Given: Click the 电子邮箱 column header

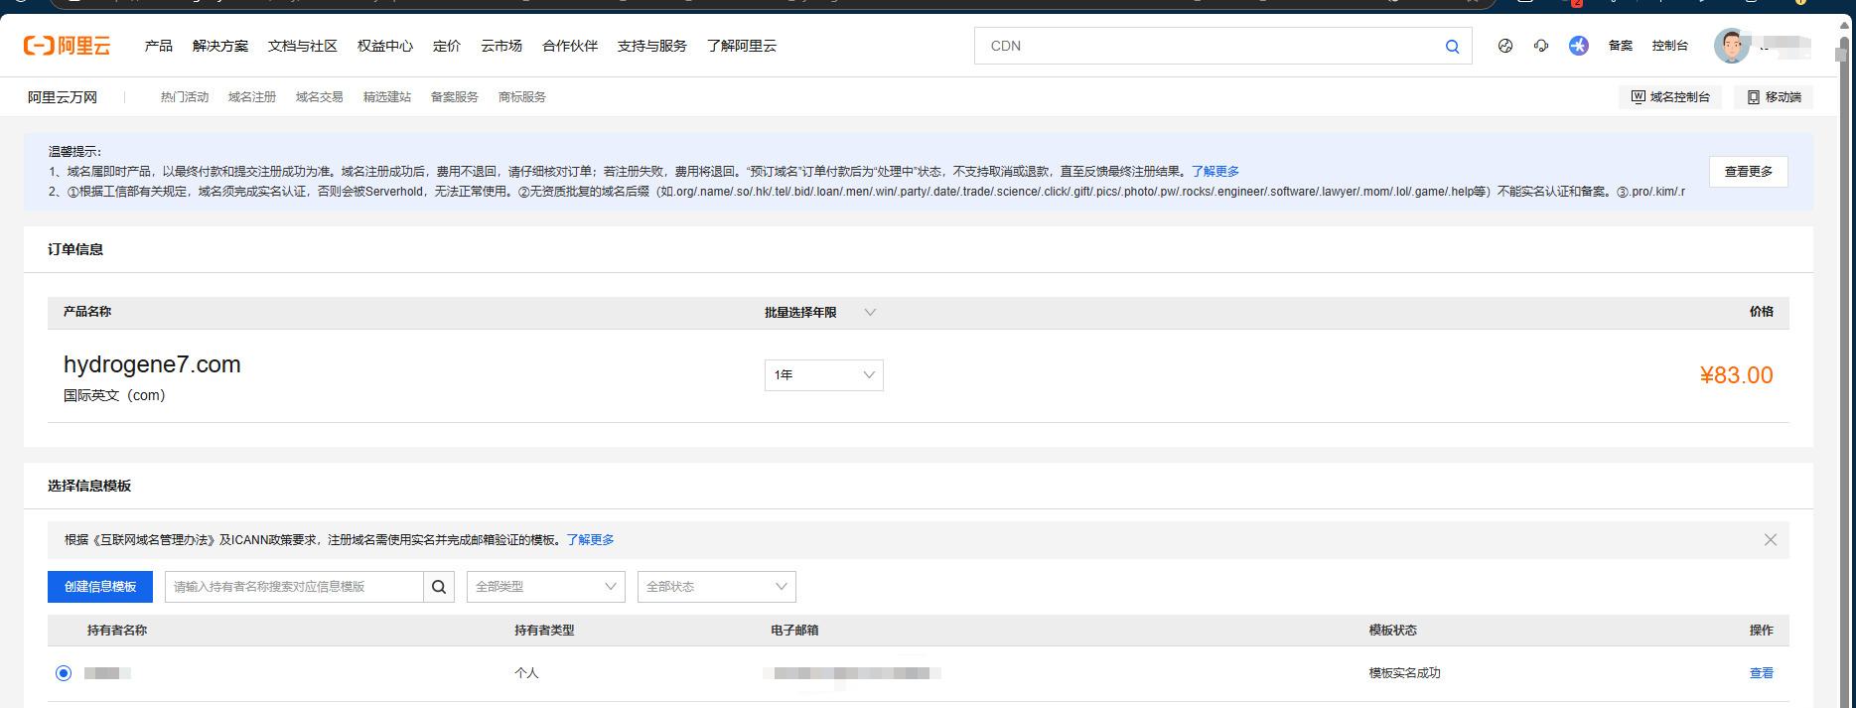Looking at the screenshot, I should tap(794, 631).
